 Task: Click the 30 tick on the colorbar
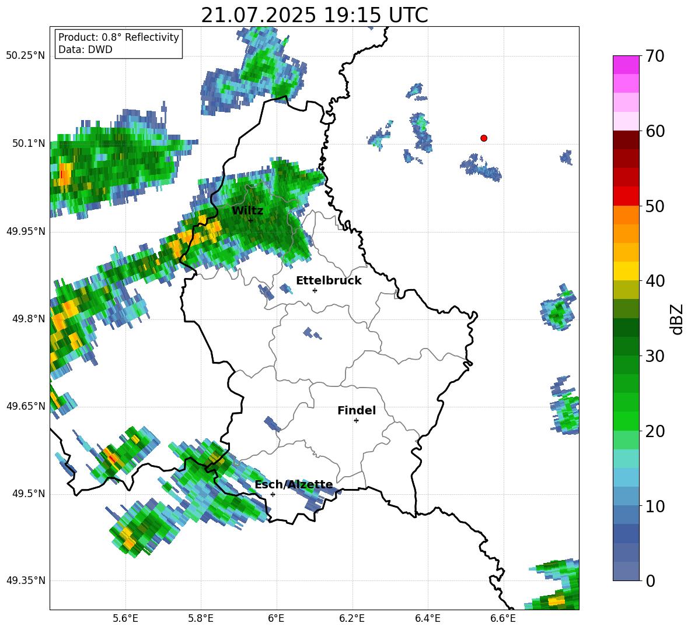tap(655, 356)
